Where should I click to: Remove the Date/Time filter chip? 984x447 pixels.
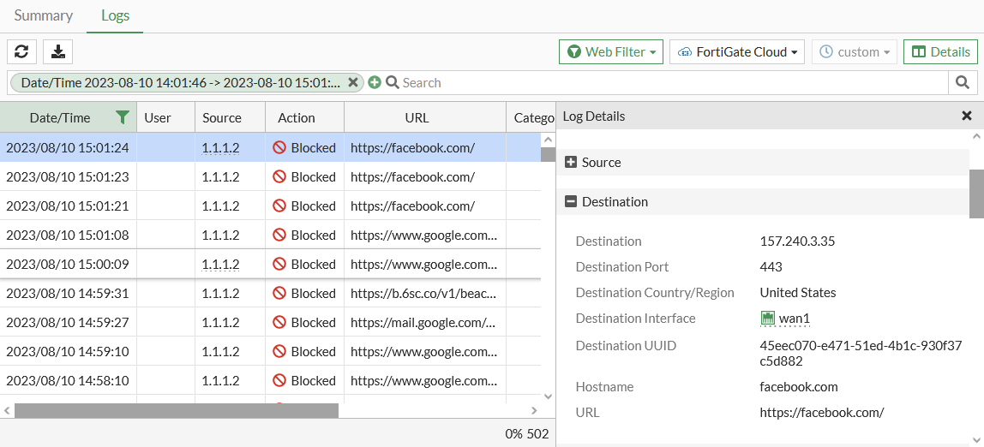pyautogui.click(x=352, y=82)
